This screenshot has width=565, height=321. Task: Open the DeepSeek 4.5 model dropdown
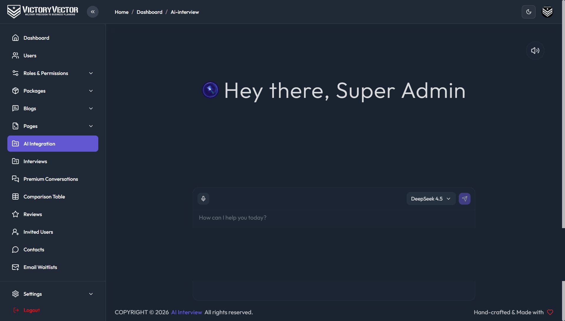coord(431,199)
